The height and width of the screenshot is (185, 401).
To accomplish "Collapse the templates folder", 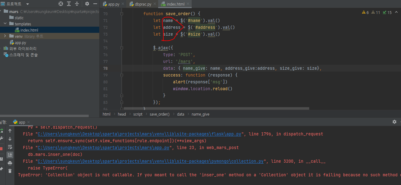I will (5, 24).
